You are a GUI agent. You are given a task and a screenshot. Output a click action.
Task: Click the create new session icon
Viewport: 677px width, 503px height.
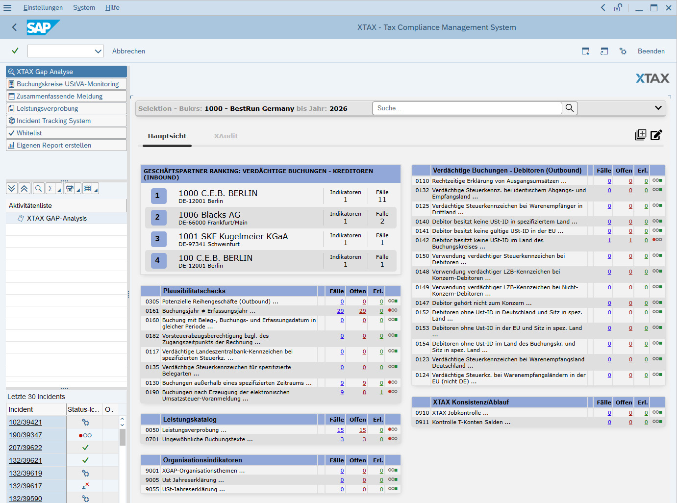tap(585, 51)
